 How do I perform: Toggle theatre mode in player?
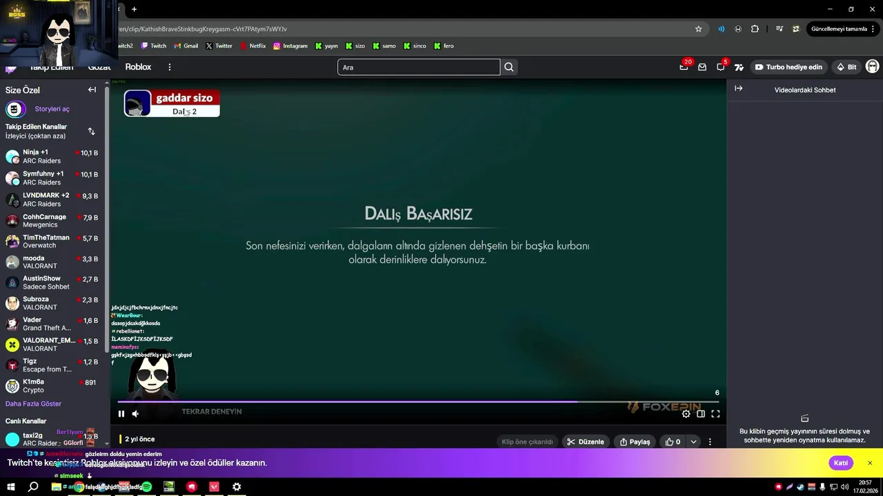[701, 413]
